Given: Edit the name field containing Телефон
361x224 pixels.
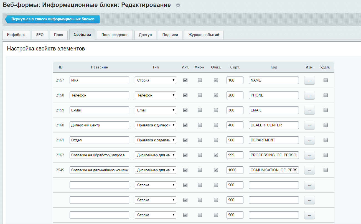Looking at the screenshot, I should coord(99,95).
